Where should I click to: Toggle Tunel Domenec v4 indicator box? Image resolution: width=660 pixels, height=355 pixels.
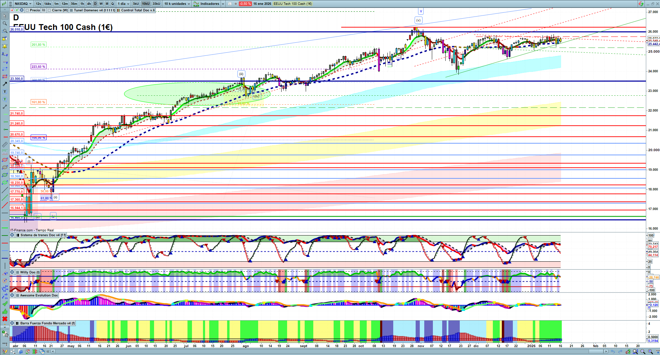[x=71, y=10]
